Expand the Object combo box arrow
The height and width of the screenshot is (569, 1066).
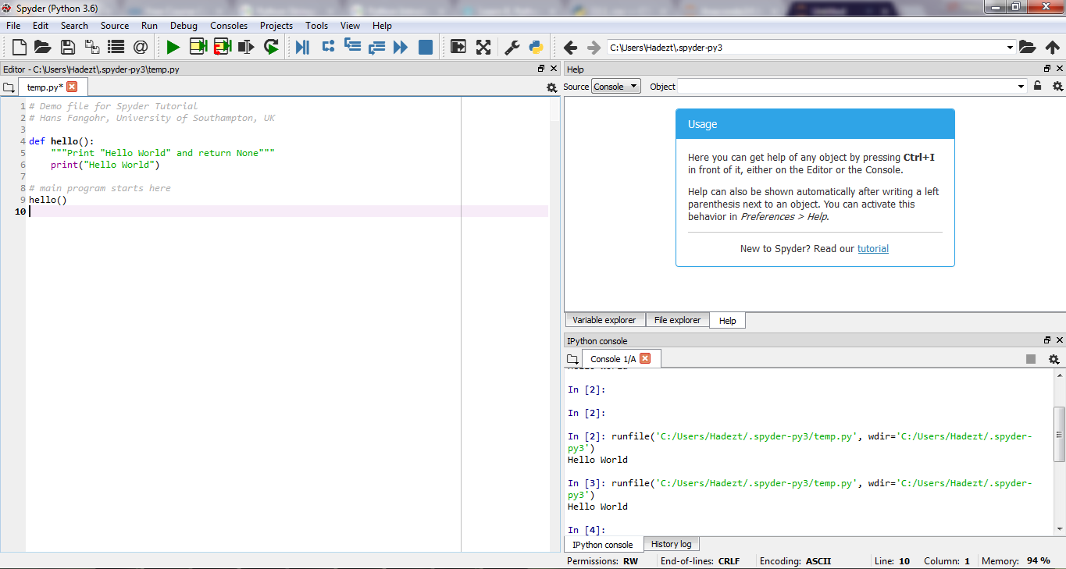(x=1021, y=86)
